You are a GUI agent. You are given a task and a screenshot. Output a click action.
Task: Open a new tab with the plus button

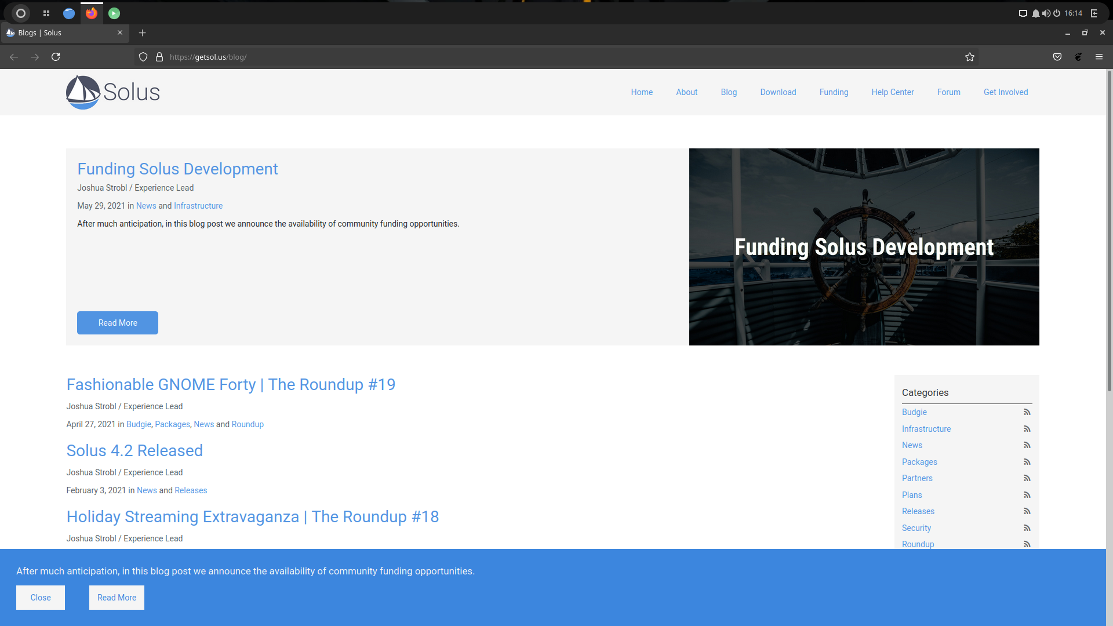click(x=143, y=33)
